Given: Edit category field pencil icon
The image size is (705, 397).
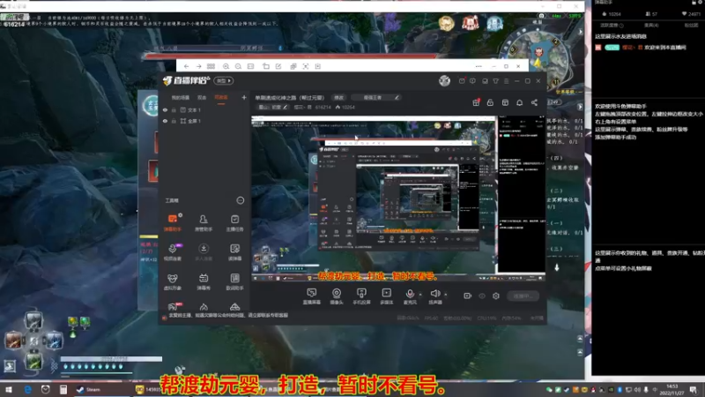Looking at the screenshot, I should [397, 97].
